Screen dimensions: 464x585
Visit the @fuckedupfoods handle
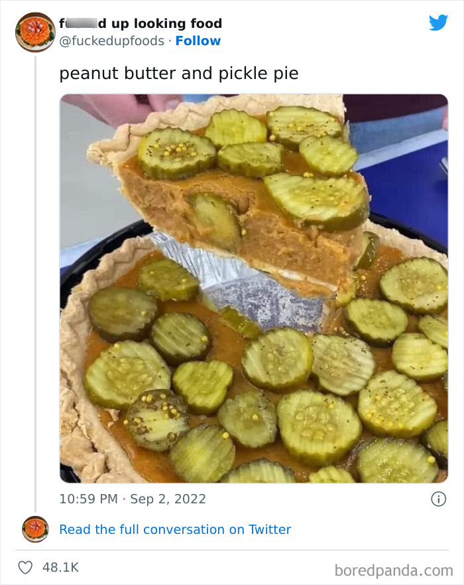(112, 41)
